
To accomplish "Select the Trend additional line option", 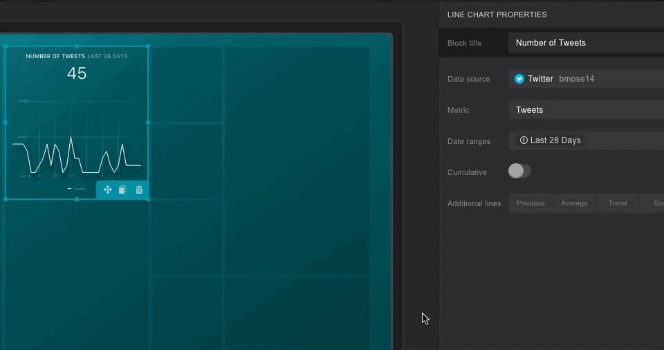I will click(618, 203).
